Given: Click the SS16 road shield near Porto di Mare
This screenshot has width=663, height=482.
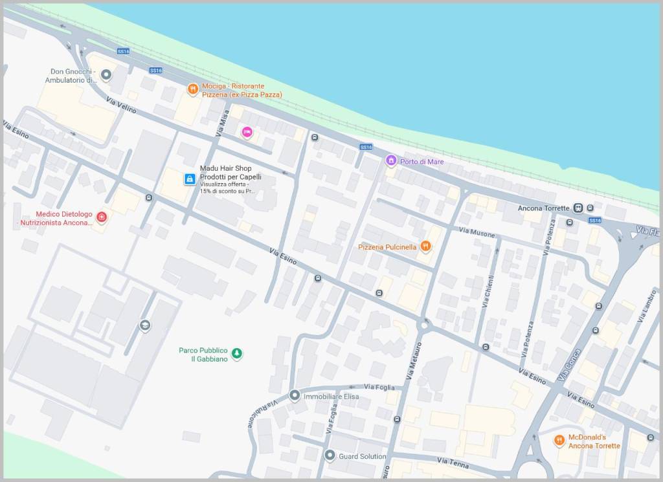Looking at the screenshot, I should coord(366,147).
